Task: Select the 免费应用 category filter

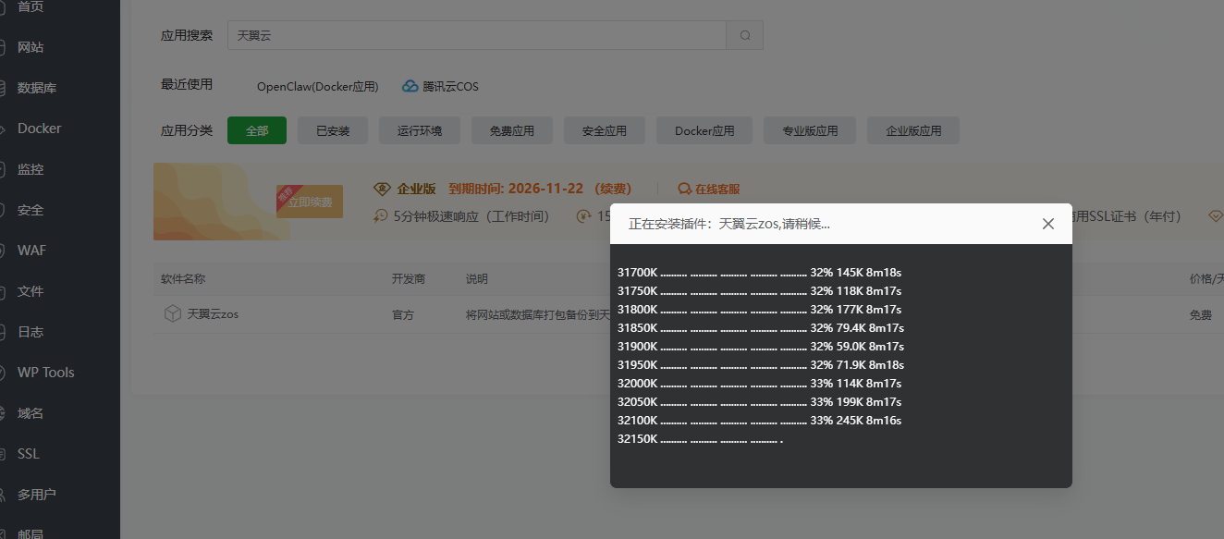Action: point(511,130)
